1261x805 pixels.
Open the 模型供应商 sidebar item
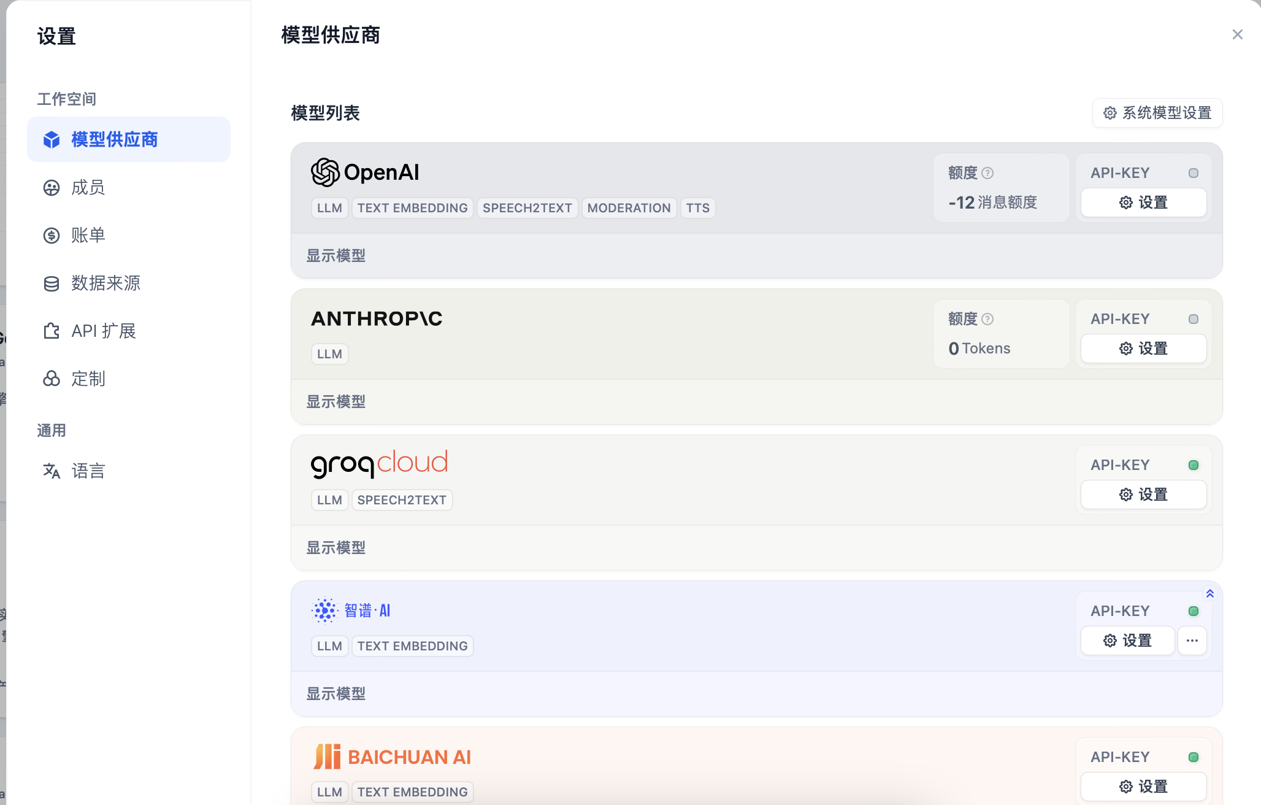tap(129, 139)
